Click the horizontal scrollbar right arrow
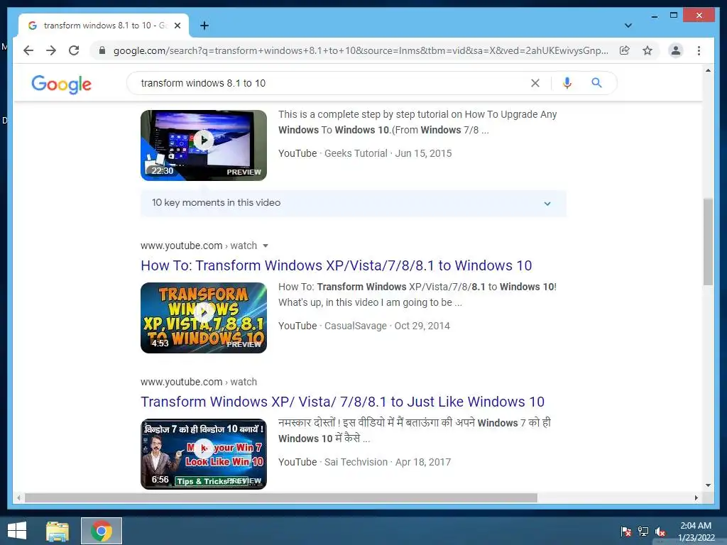727x545 pixels. pyautogui.click(x=696, y=497)
